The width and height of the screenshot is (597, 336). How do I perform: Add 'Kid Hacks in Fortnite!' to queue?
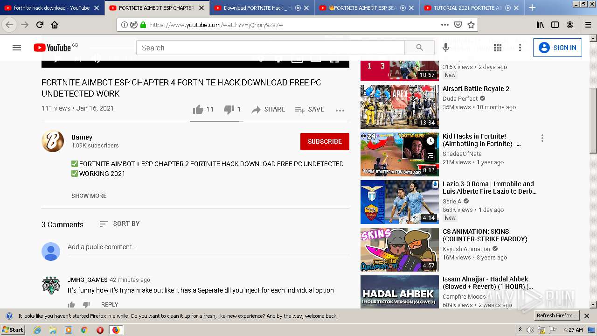pyautogui.click(x=430, y=156)
